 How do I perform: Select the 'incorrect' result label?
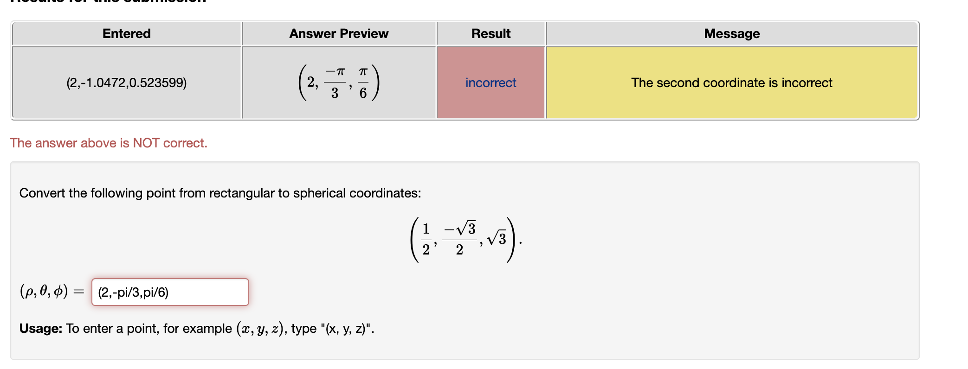pyautogui.click(x=490, y=83)
